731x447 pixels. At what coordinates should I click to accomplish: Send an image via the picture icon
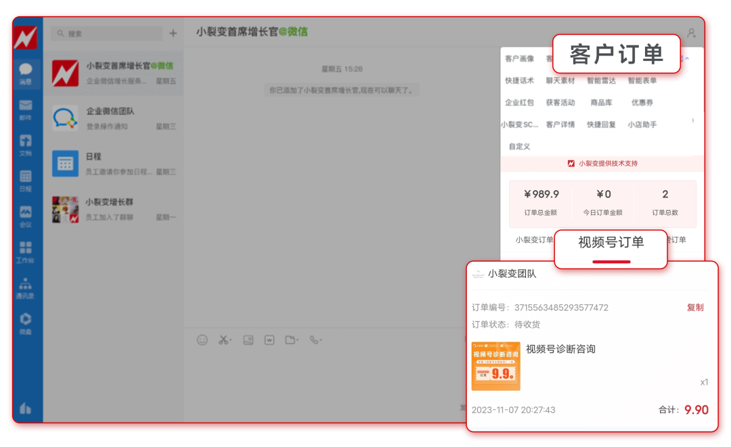click(x=248, y=340)
